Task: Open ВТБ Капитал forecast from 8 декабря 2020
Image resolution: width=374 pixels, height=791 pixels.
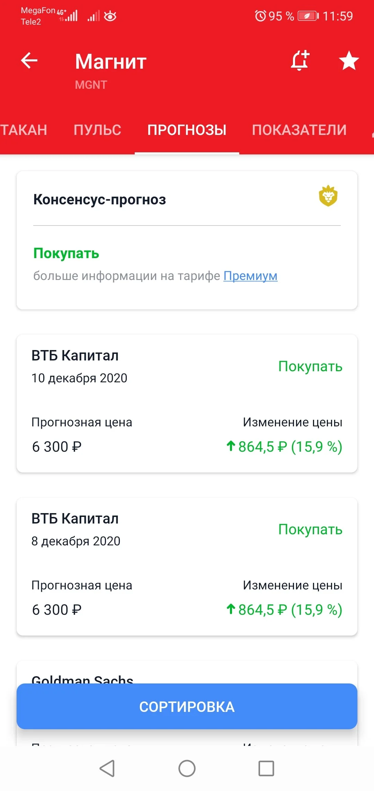Action: point(187,566)
